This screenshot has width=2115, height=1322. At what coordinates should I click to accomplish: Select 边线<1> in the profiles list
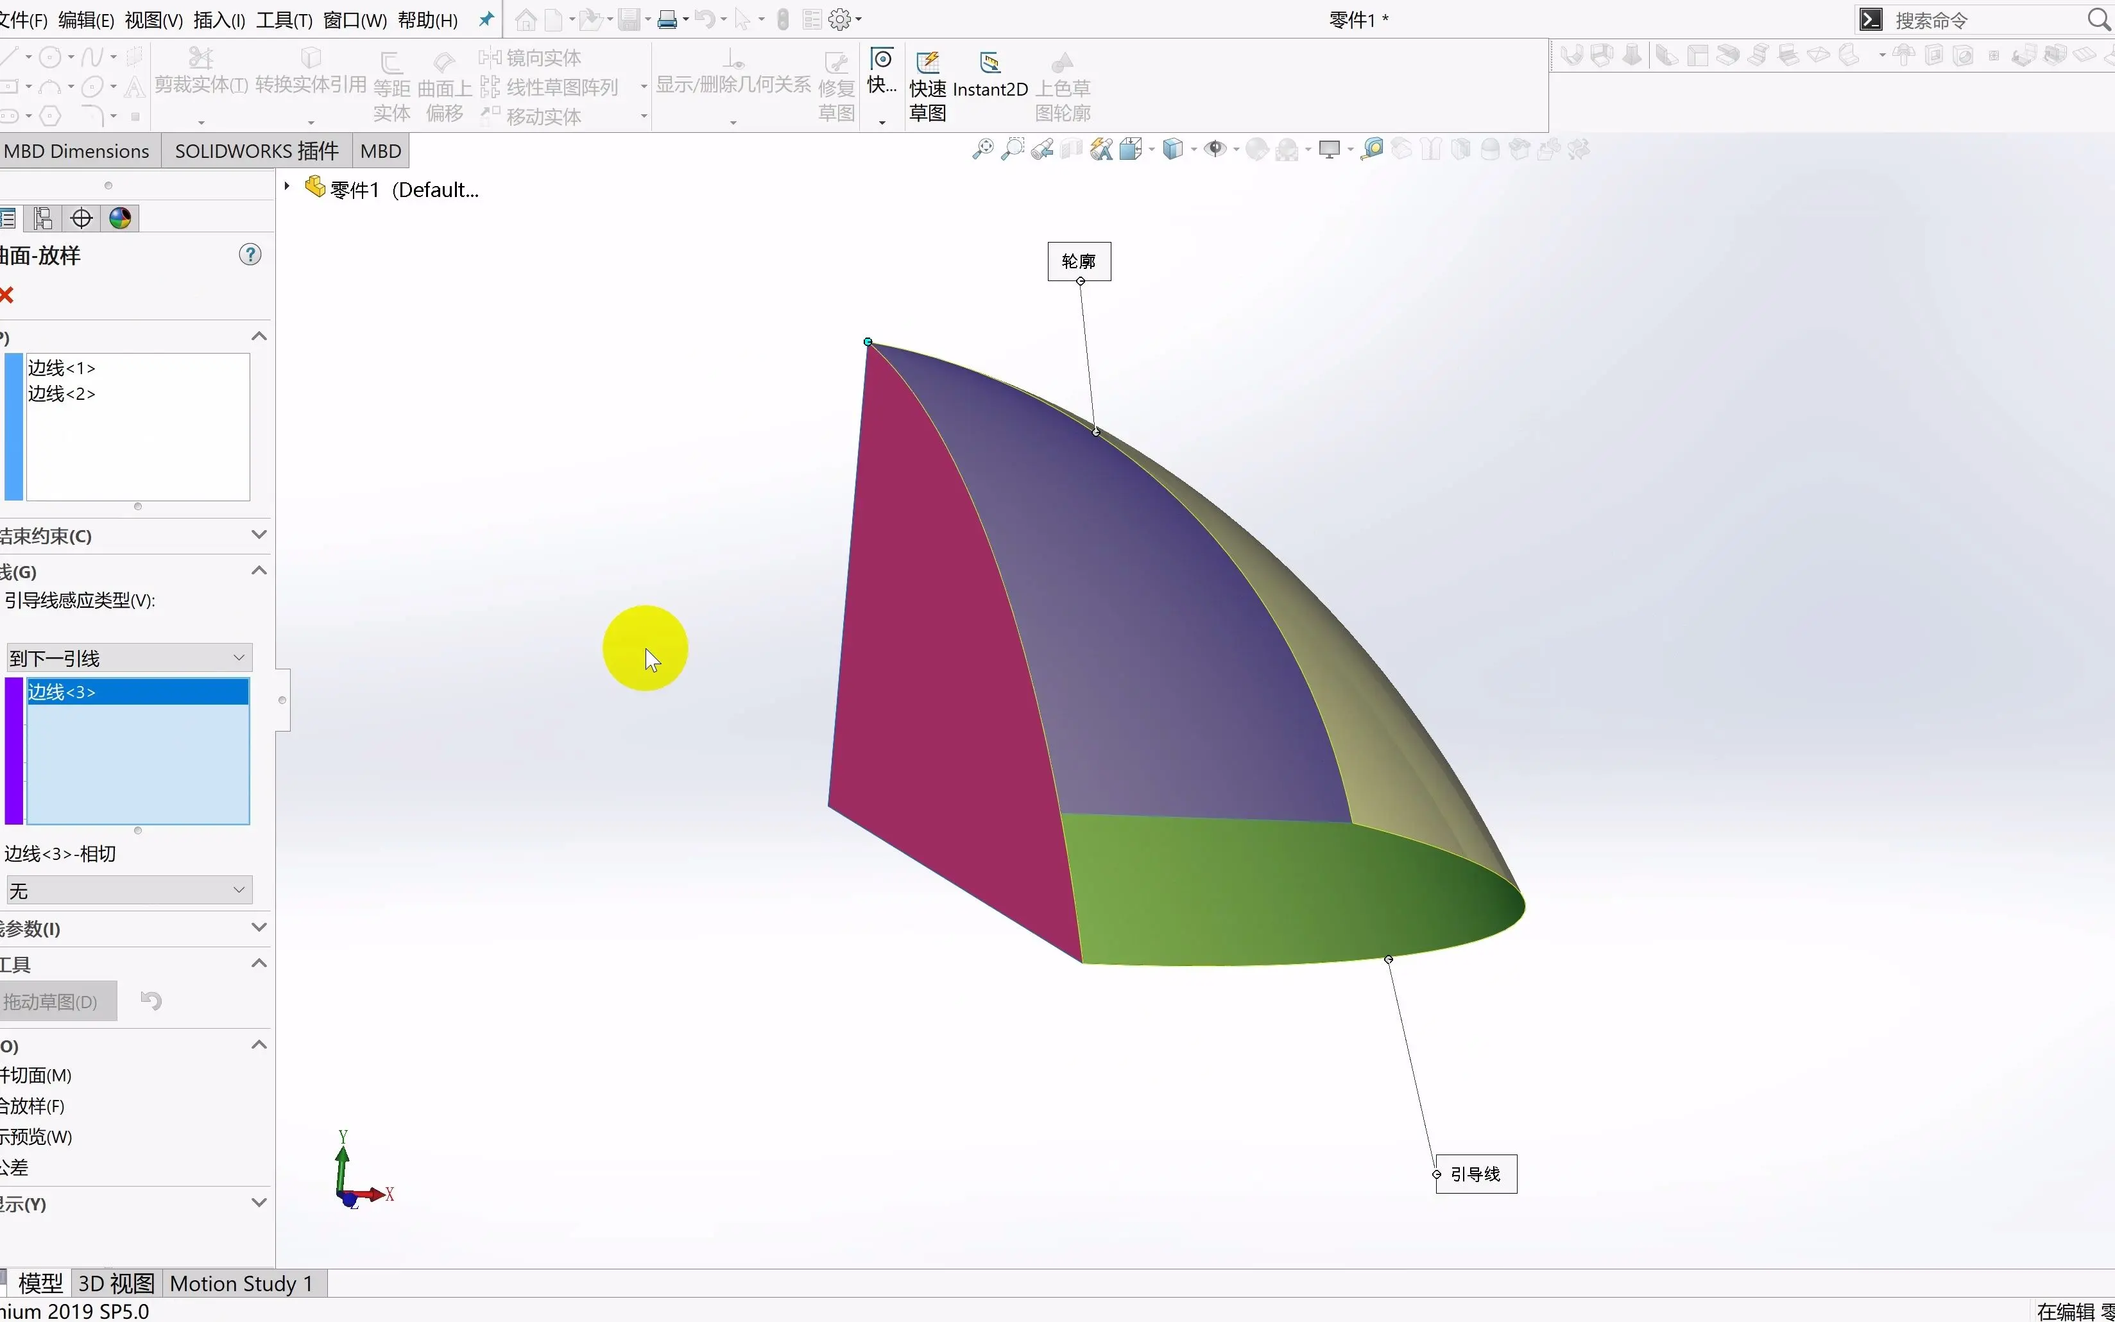pos(138,368)
